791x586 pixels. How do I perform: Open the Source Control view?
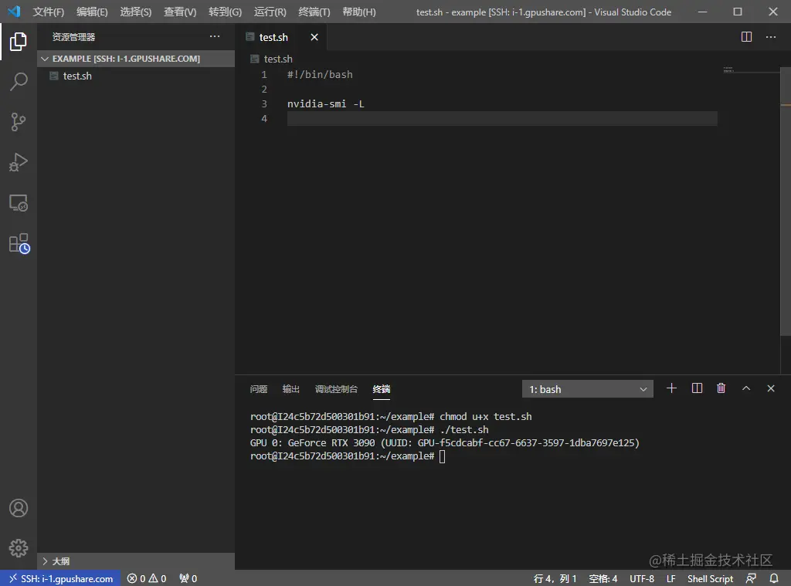tap(19, 121)
